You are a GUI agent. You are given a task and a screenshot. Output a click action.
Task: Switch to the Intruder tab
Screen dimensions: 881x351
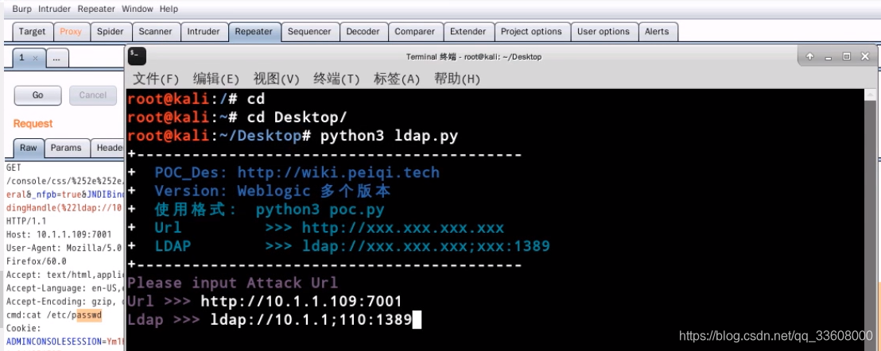click(x=204, y=32)
